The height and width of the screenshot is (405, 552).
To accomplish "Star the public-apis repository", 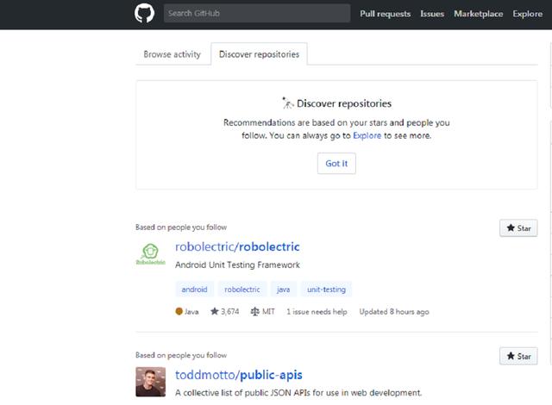I will (518, 356).
